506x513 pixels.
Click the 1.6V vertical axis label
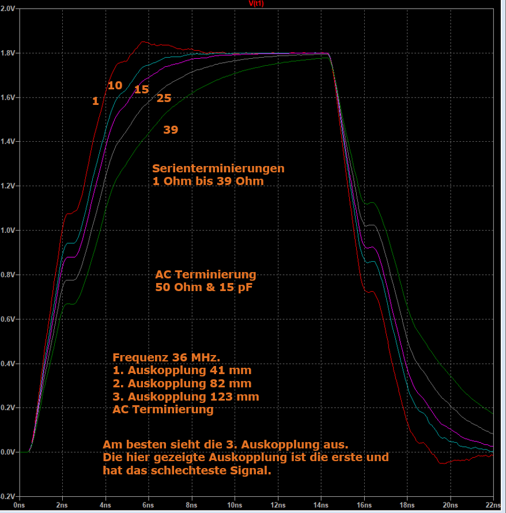pos(8,97)
